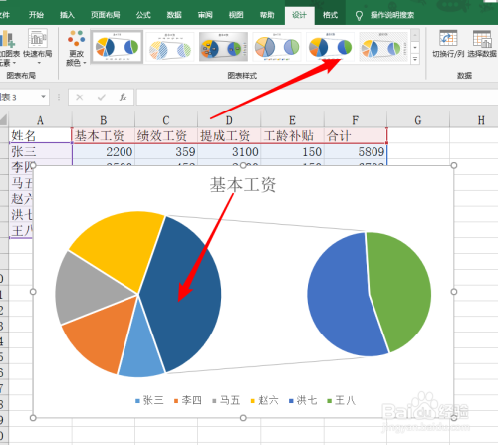The width and height of the screenshot is (498, 445).
Task: Click the Switch Row/Column icon
Action: [x=448, y=38]
